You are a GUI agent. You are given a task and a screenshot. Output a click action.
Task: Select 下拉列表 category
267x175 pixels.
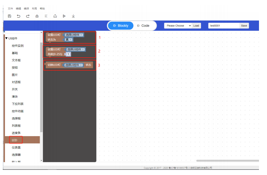click(18, 104)
